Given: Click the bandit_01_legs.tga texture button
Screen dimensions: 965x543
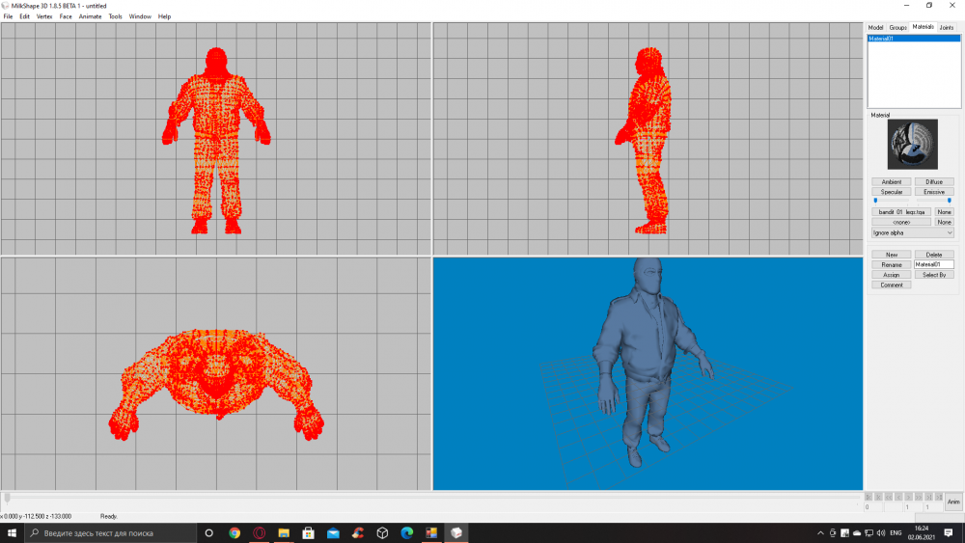Looking at the screenshot, I should click(901, 212).
